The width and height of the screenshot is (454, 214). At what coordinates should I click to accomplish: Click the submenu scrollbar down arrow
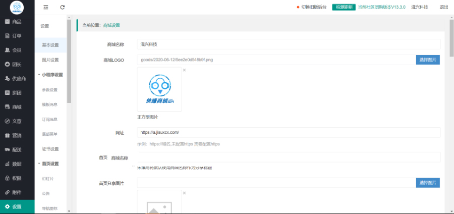click(x=69, y=211)
